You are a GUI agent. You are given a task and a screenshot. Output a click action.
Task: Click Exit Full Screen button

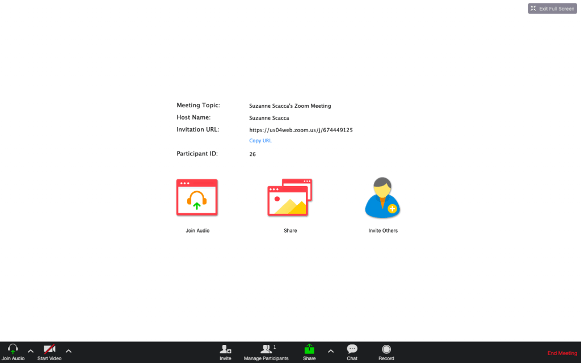(x=553, y=9)
